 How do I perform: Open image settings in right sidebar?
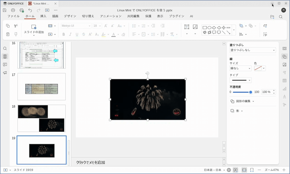tap(285, 65)
